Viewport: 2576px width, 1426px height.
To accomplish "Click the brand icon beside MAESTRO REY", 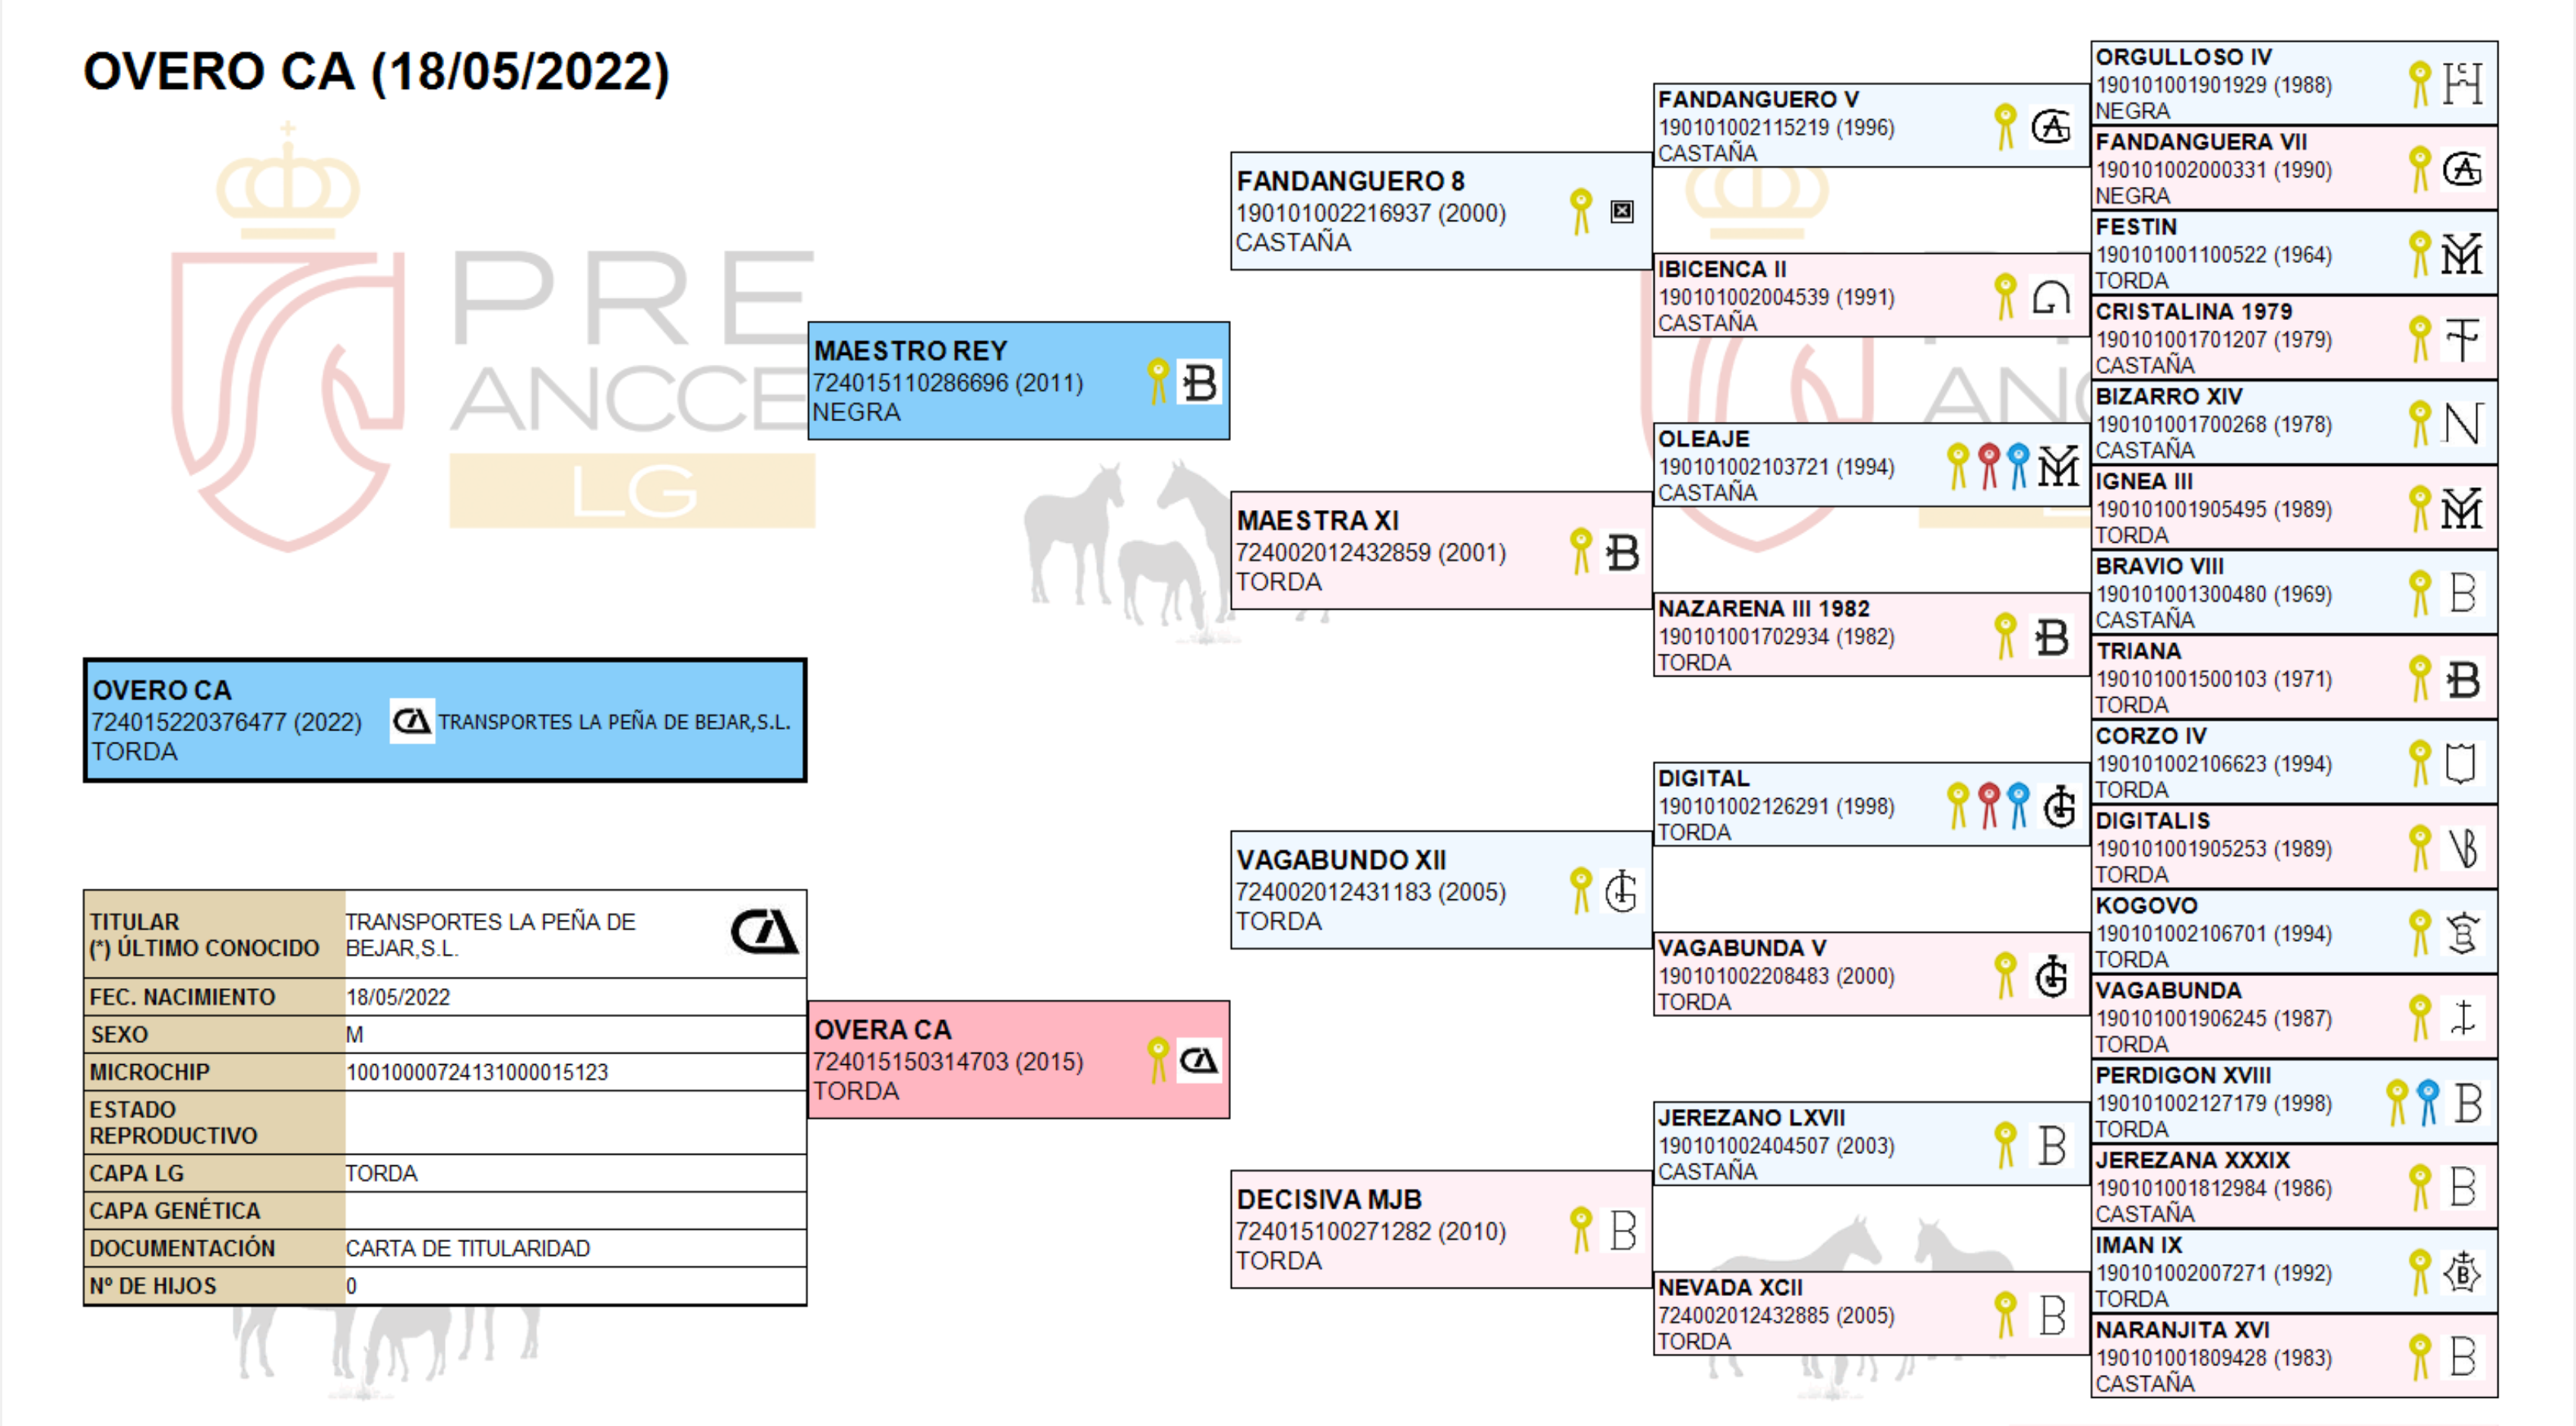I will click(x=1199, y=382).
